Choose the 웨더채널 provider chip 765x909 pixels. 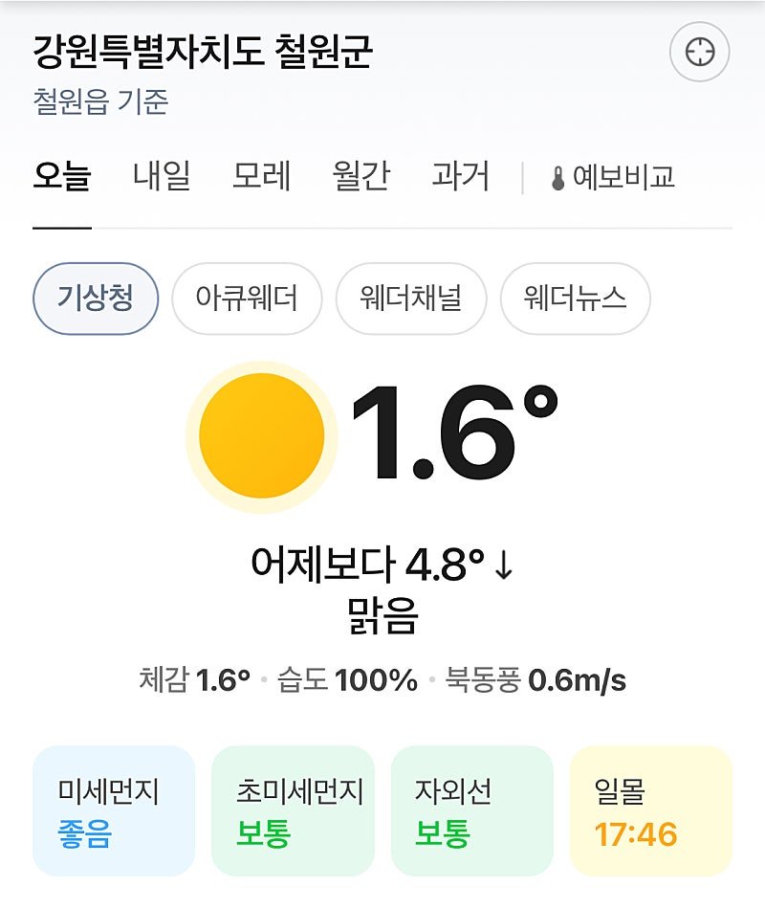point(411,299)
